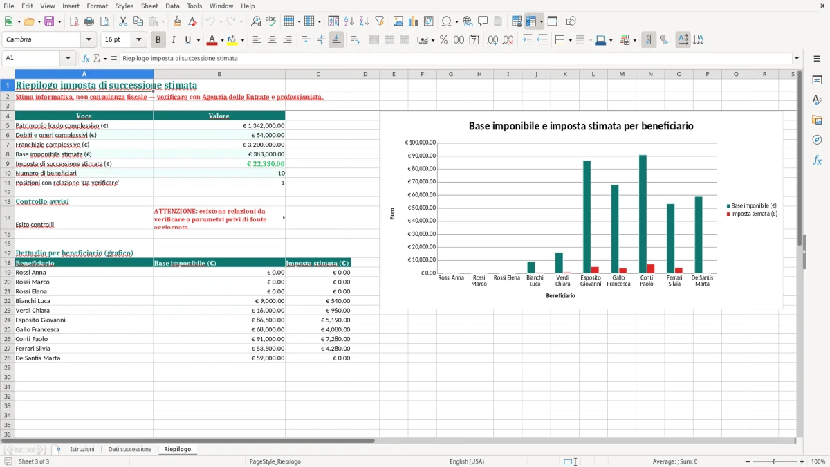The image size is (830, 467).
Task: Run the spelling check
Action: pos(271,21)
